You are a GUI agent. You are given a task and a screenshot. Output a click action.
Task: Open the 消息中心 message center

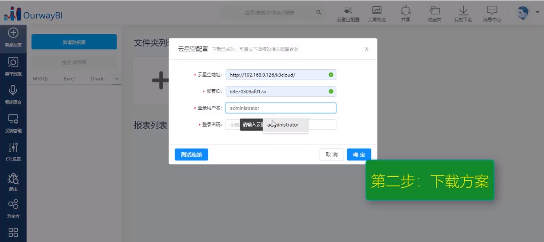coord(491,13)
